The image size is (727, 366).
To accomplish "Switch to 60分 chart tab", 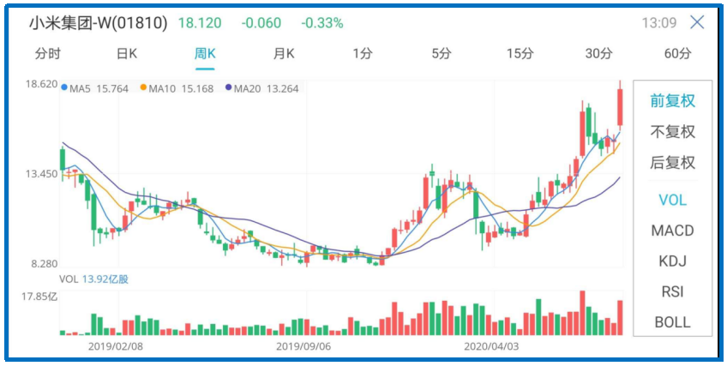I will (676, 53).
